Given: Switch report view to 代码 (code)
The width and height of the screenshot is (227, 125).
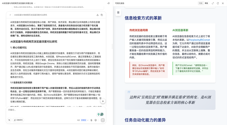Looking at the screenshot, I should (x=201, y=3).
